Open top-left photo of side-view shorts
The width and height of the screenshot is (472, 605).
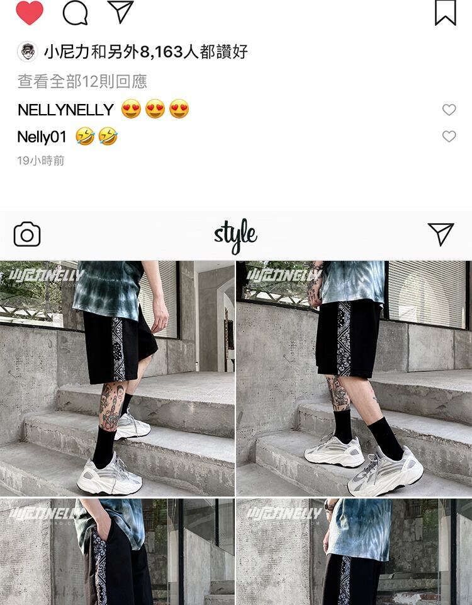click(117, 378)
